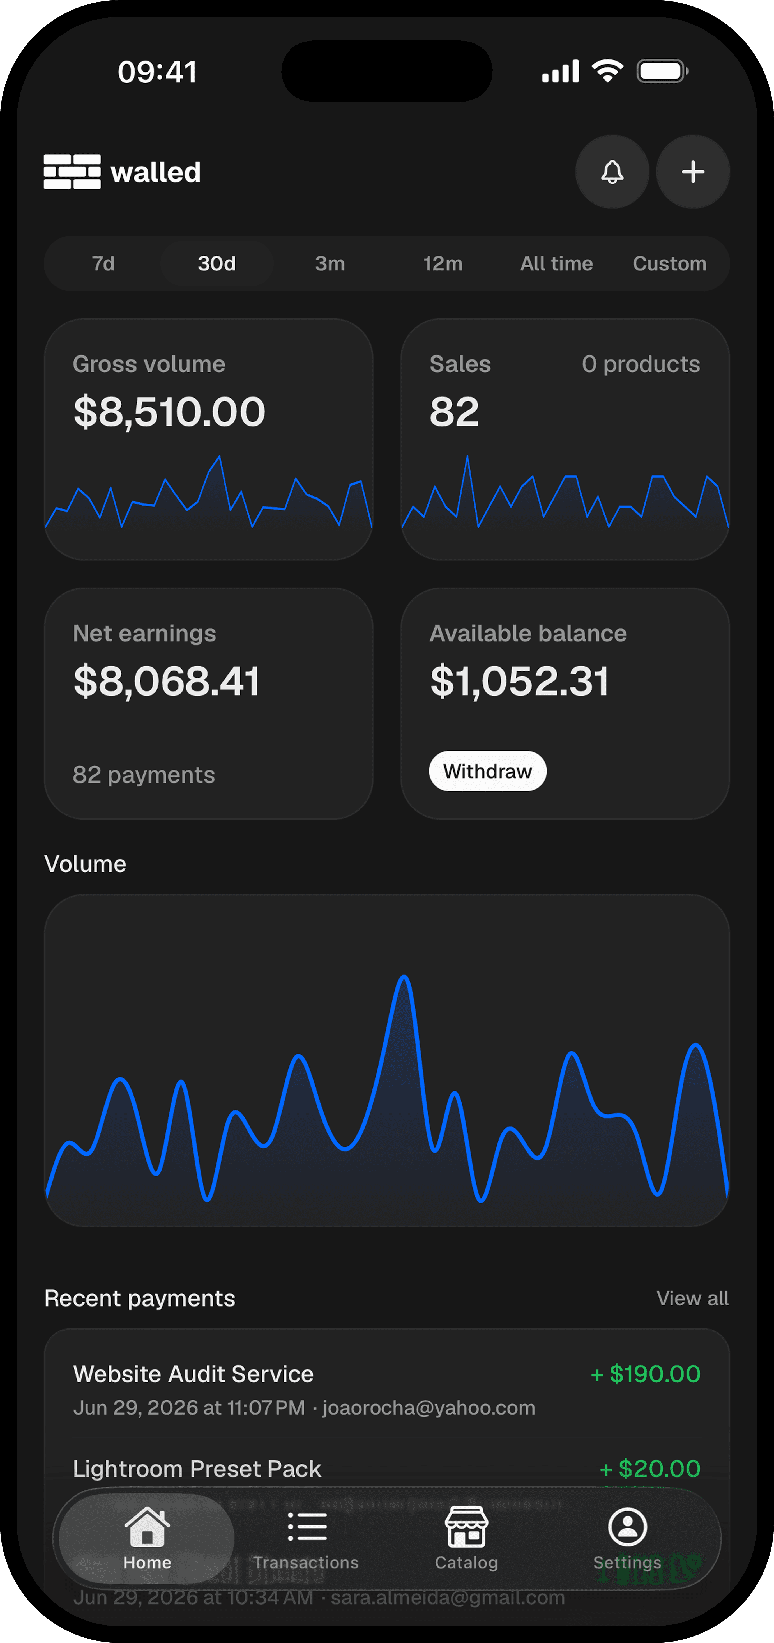Open Transactions list icon in bottom bar
This screenshot has height=1643, width=774.
pos(307,1527)
